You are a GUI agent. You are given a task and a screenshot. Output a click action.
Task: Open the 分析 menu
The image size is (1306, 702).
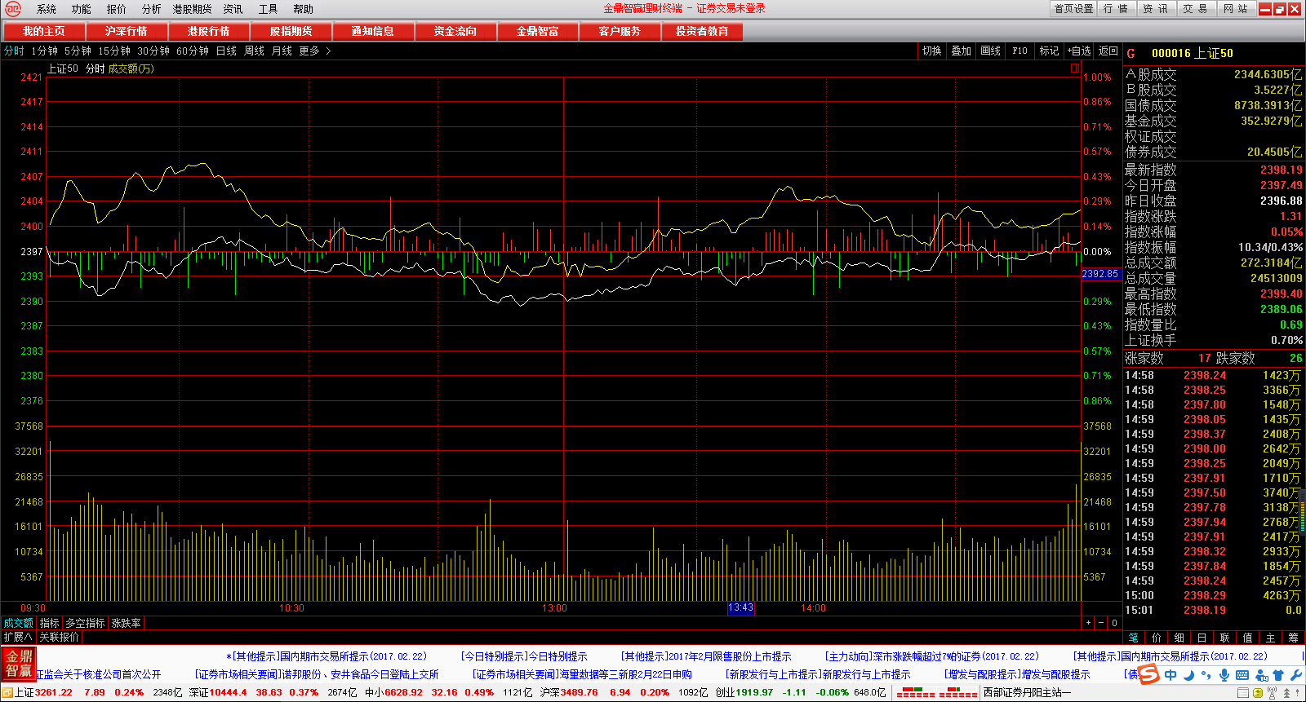152,9
